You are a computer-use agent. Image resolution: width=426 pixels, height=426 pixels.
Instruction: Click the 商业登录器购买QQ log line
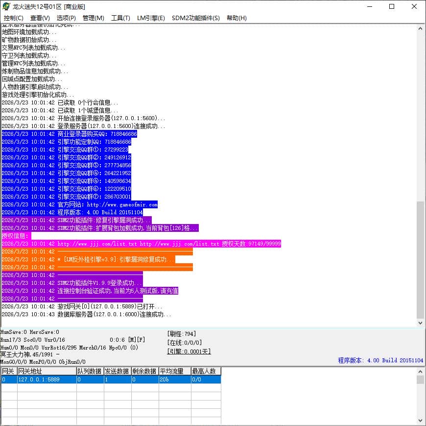coord(69,134)
